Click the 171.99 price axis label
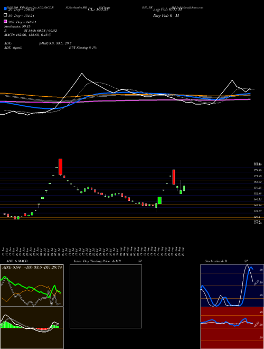264x349 pixels. 258,176
